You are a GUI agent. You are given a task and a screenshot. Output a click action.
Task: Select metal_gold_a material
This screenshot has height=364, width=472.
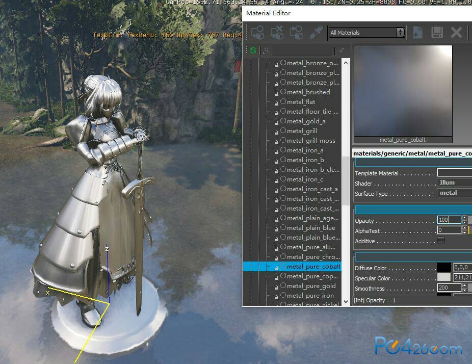[x=306, y=121]
